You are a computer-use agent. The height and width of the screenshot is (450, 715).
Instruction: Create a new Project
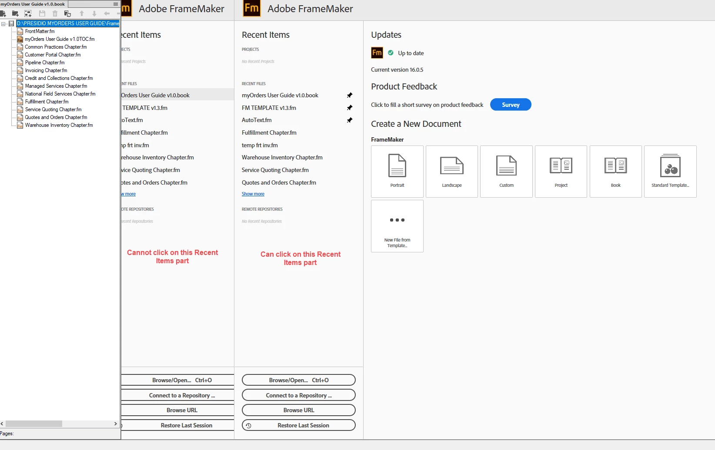[x=561, y=172]
